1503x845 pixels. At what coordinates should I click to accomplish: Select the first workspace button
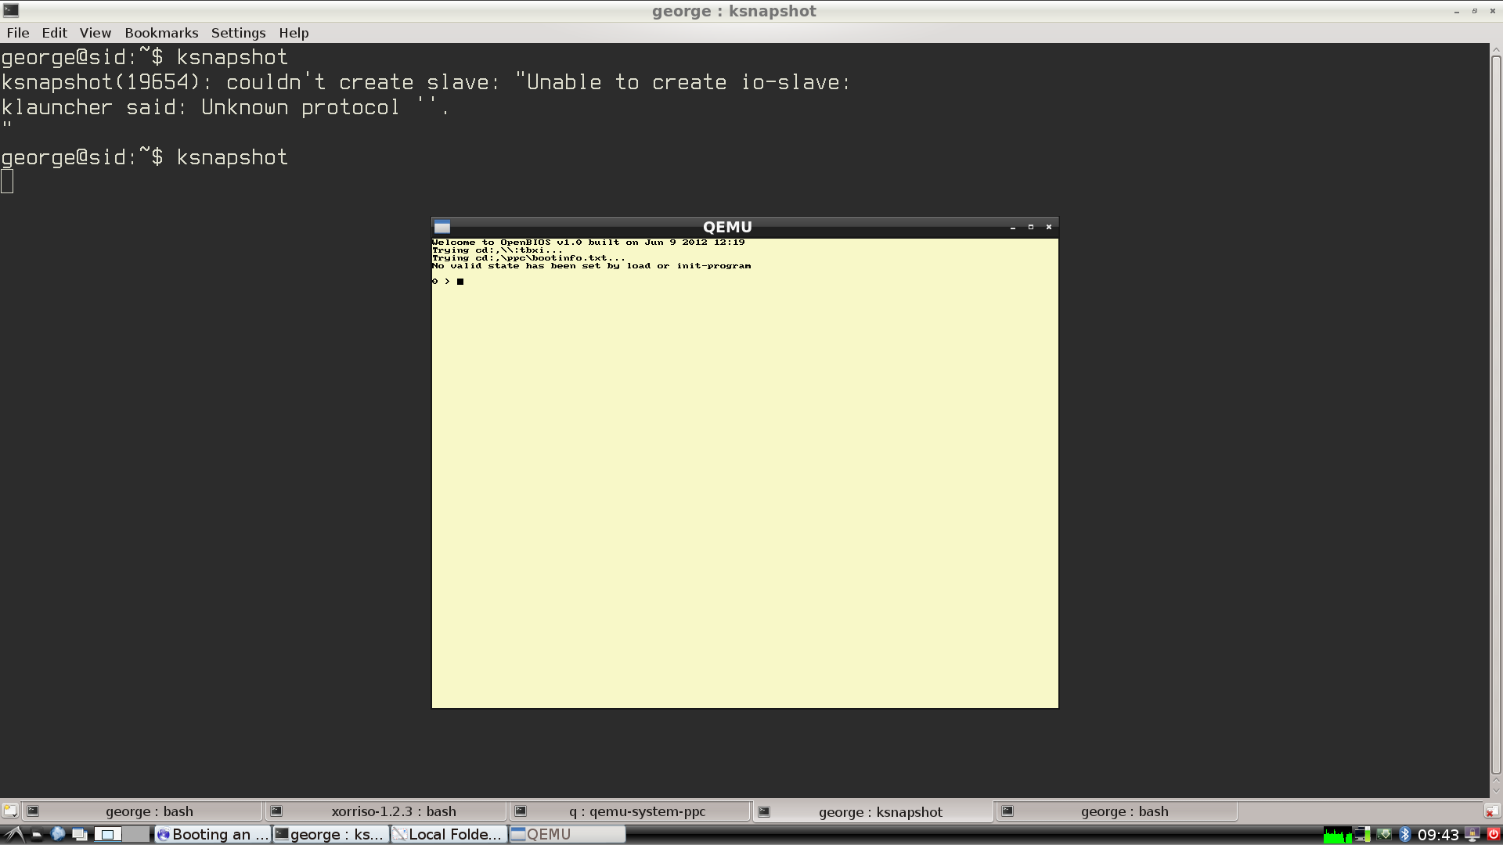[108, 834]
